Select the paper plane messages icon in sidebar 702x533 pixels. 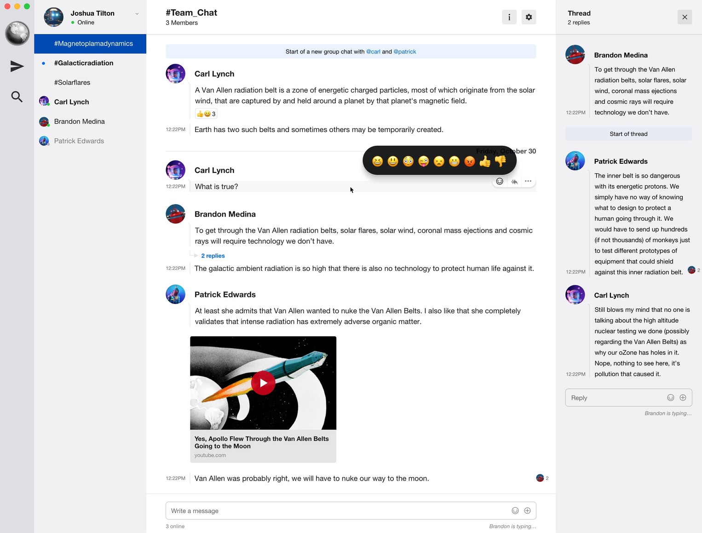pyautogui.click(x=17, y=66)
